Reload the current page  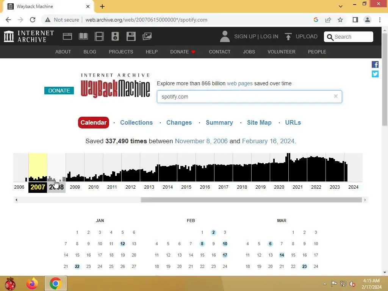[33, 20]
